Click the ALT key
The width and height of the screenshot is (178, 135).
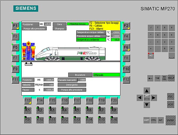[160, 120]
